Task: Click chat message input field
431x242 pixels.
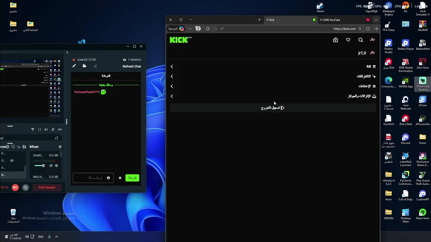Action: pyautogui.click(x=93, y=178)
